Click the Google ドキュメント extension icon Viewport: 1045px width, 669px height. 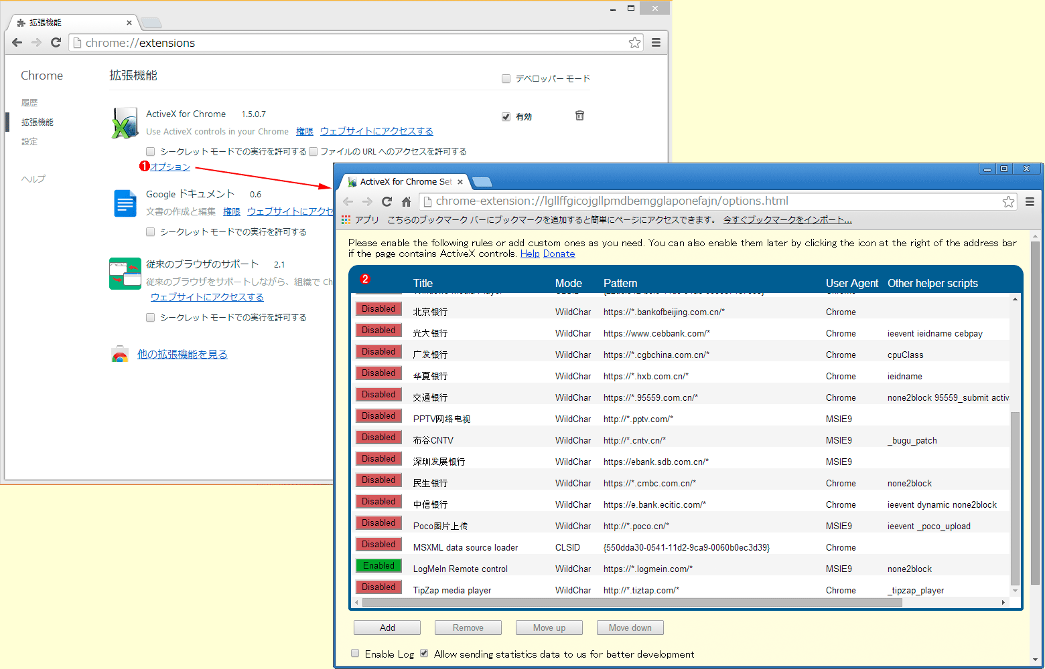pyautogui.click(x=125, y=203)
